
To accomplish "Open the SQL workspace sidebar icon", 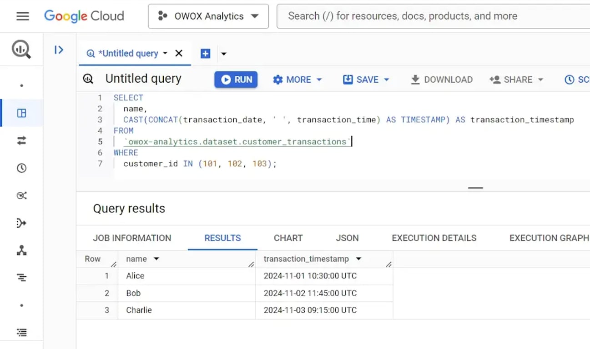I will [21, 113].
